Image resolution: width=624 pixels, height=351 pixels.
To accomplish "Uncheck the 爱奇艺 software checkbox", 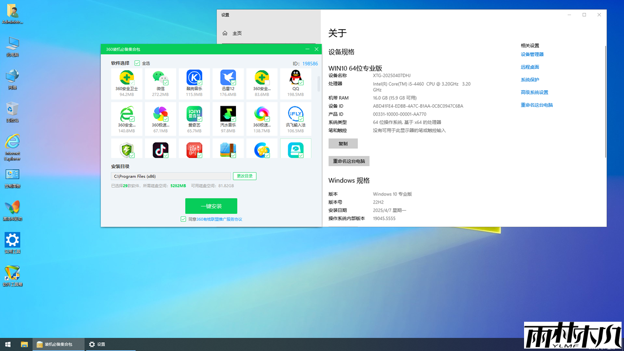I will click(199, 119).
